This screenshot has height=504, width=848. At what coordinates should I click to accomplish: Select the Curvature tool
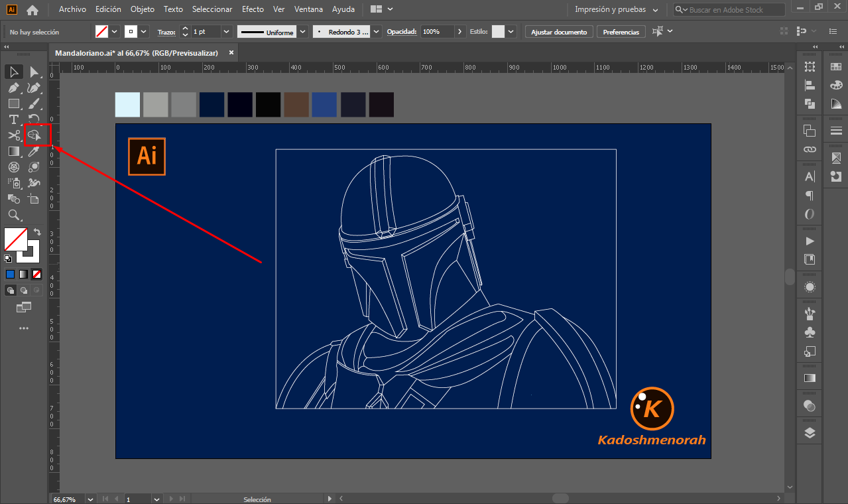[34, 88]
